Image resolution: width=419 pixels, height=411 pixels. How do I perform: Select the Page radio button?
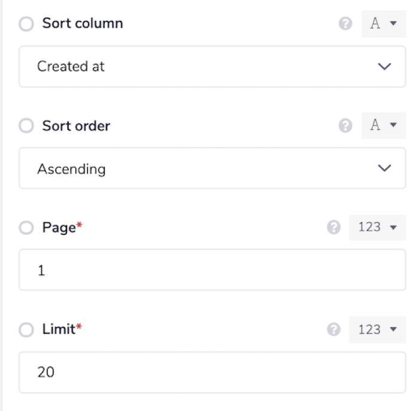pos(26,228)
